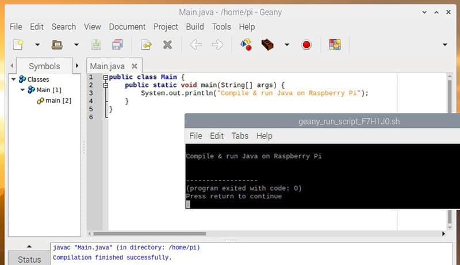This screenshot has width=460, height=265.
Task: Click the Save file toolbar icon
Action: coord(96,44)
